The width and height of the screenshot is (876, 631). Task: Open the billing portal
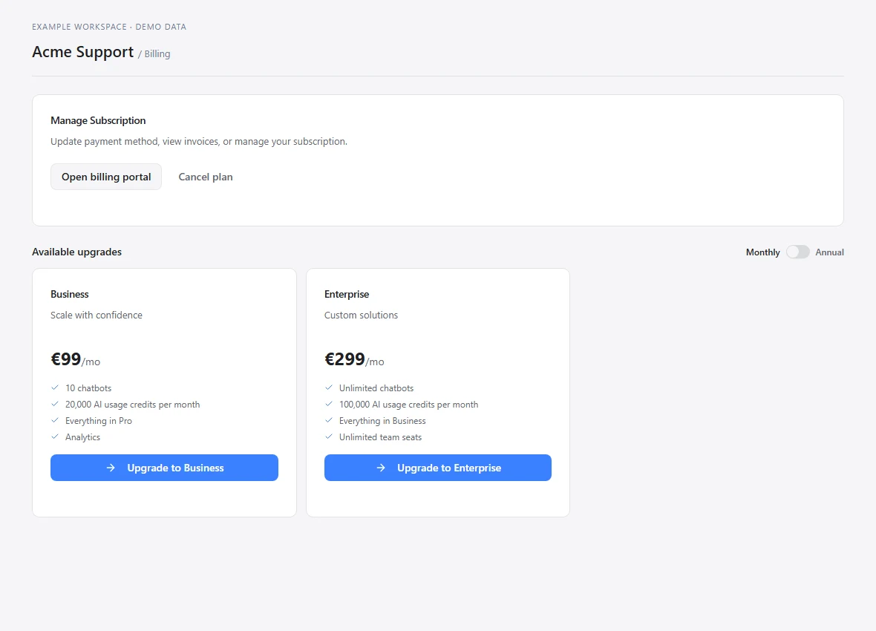[106, 177]
